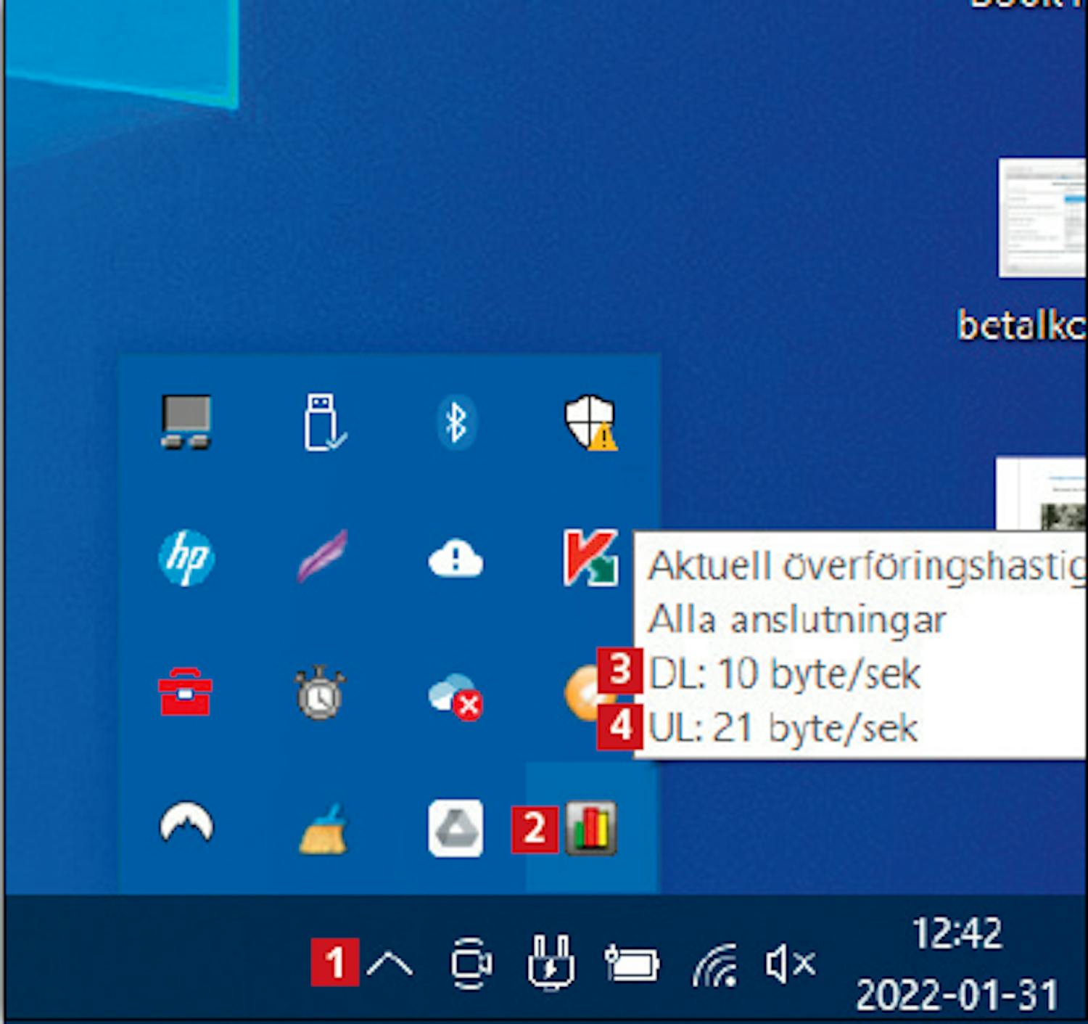Click the power plug icon in taskbar

click(x=551, y=962)
